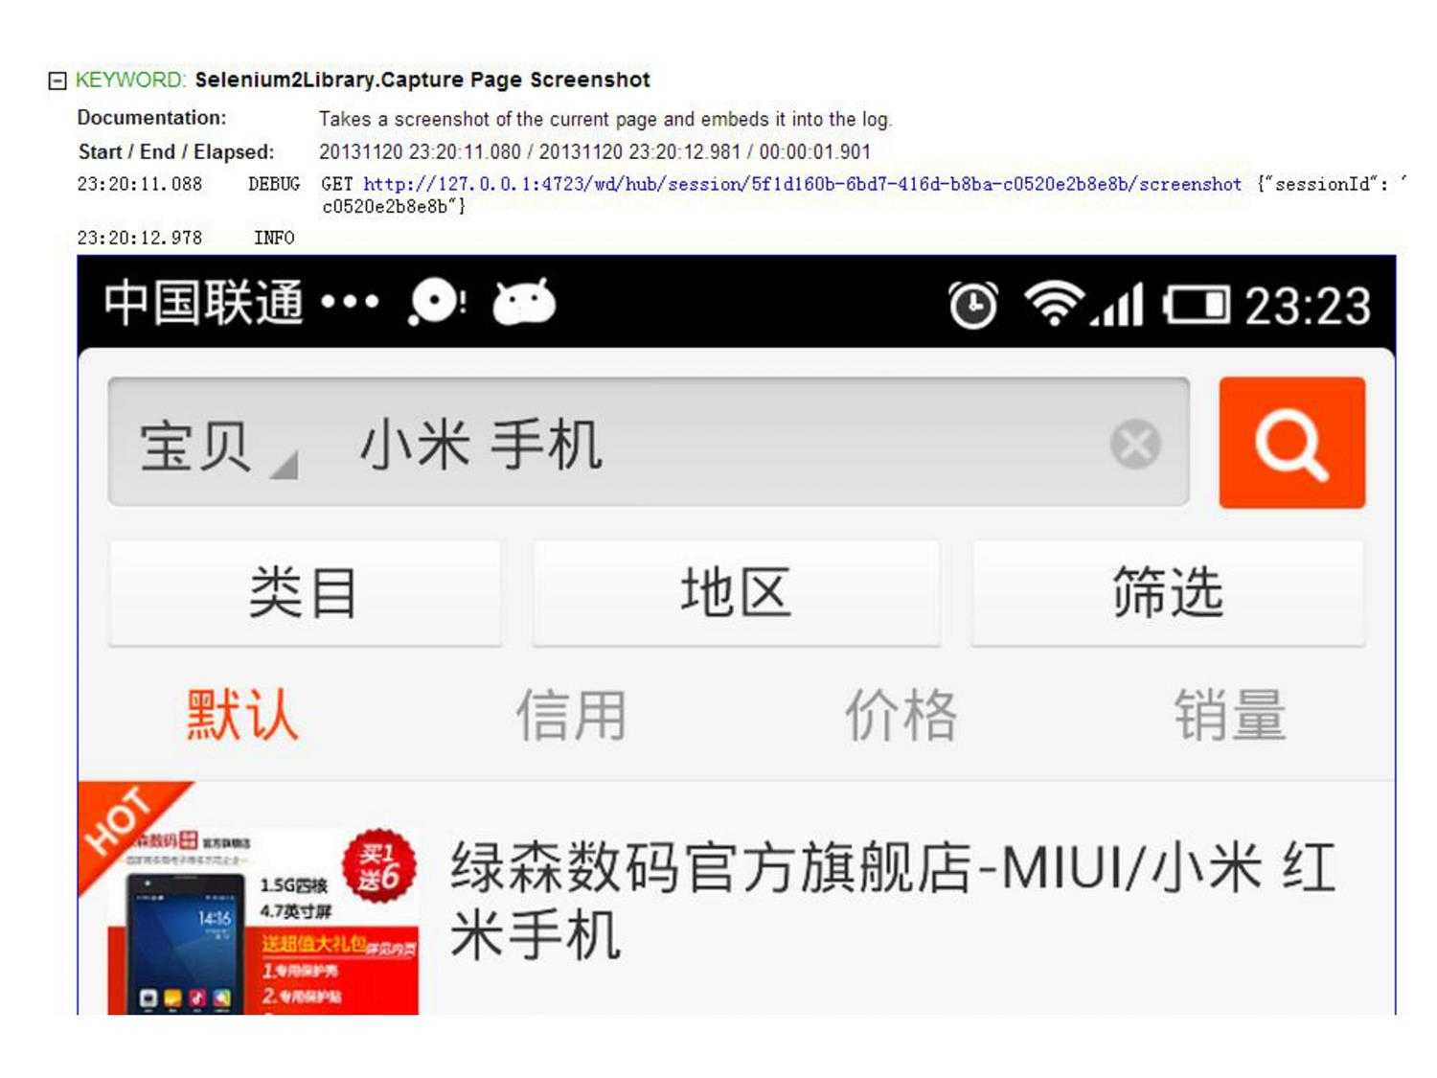Click the 23:20:12.978 INFO timestamp
The width and height of the screenshot is (1437, 1078).
coord(140,238)
